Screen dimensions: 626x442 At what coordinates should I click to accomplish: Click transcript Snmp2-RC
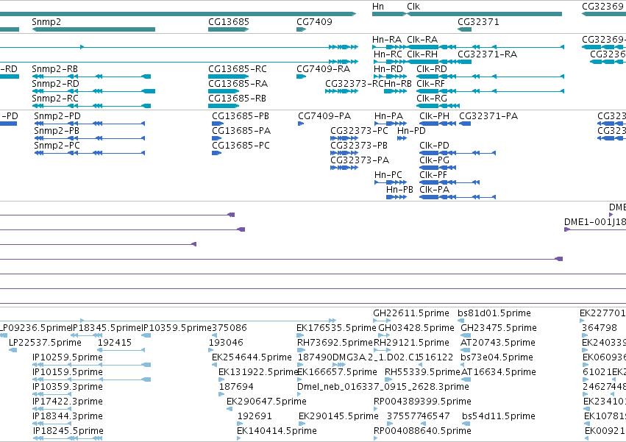pyautogui.click(x=55, y=99)
